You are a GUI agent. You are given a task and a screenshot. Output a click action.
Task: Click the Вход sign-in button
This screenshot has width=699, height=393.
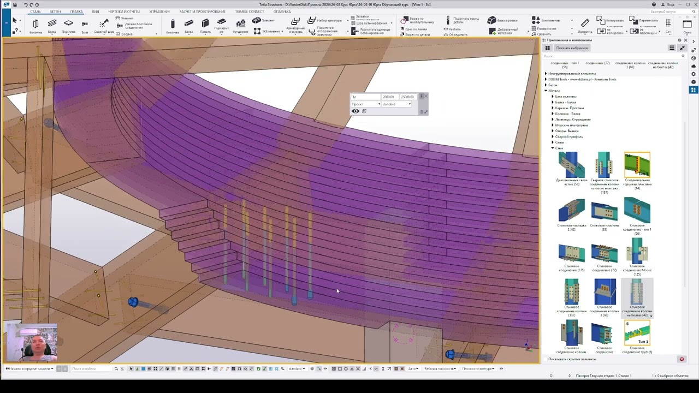point(668,4)
